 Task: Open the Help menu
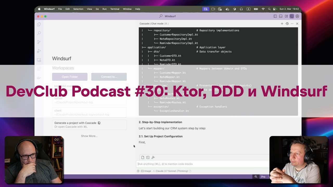pos(138,9)
